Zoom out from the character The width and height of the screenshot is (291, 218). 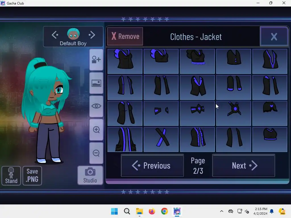point(96,153)
